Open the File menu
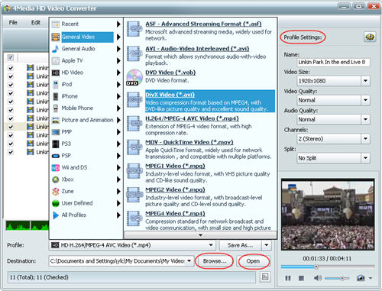Screen dimensions: 382x291 [13, 22]
